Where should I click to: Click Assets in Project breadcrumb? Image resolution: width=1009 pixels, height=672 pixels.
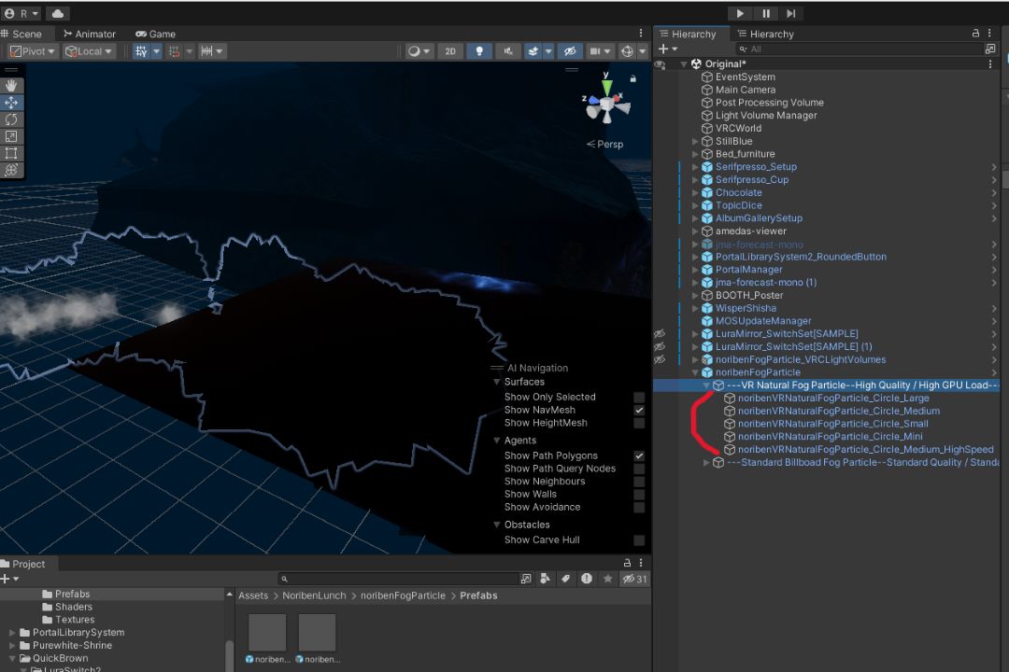click(253, 595)
